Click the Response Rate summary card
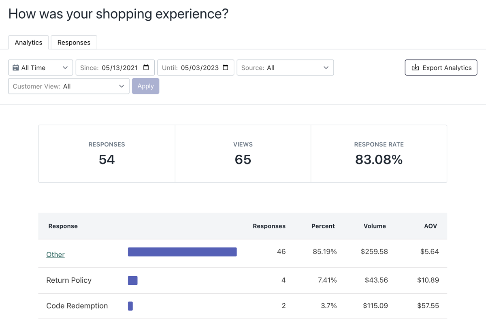Viewport: 486px width, 324px height. pos(379,154)
